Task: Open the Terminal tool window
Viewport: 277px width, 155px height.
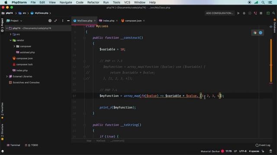Action: point(13,145)
